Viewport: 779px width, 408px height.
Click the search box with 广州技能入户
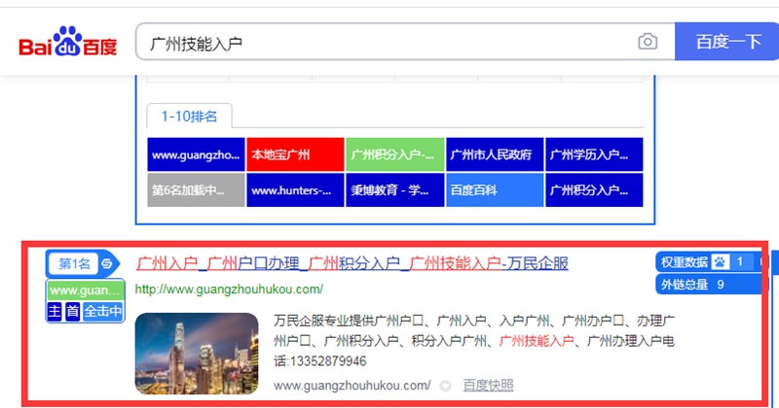405,42
